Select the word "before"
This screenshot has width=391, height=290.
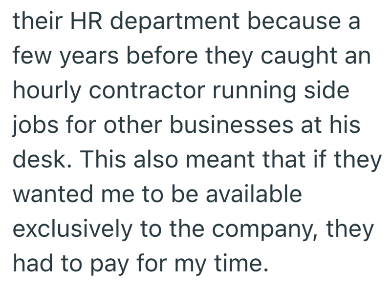pos(162,55)
